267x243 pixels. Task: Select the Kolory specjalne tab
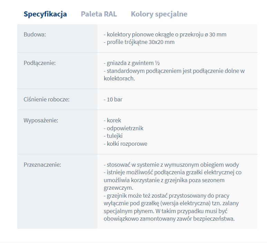[x=159, y=14]
